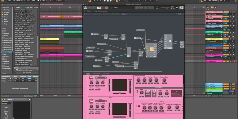The height and width of the screenshot is (119, 238).
Task: Toggle OSC3 ON/OFF switch
Action: coord(91,102)
